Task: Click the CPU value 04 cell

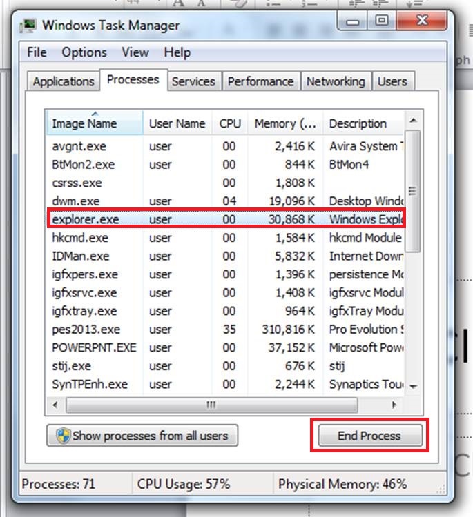Action: tap(229, 201)
